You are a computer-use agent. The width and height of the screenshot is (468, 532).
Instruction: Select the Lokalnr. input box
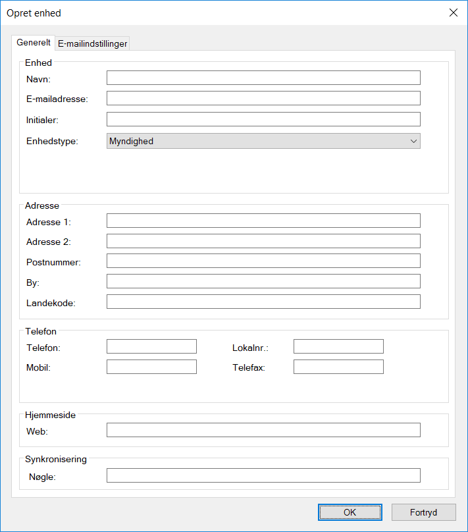(x=338, y=346)
